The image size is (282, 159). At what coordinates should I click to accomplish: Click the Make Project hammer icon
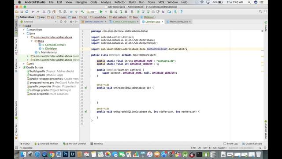coord(82,12)
